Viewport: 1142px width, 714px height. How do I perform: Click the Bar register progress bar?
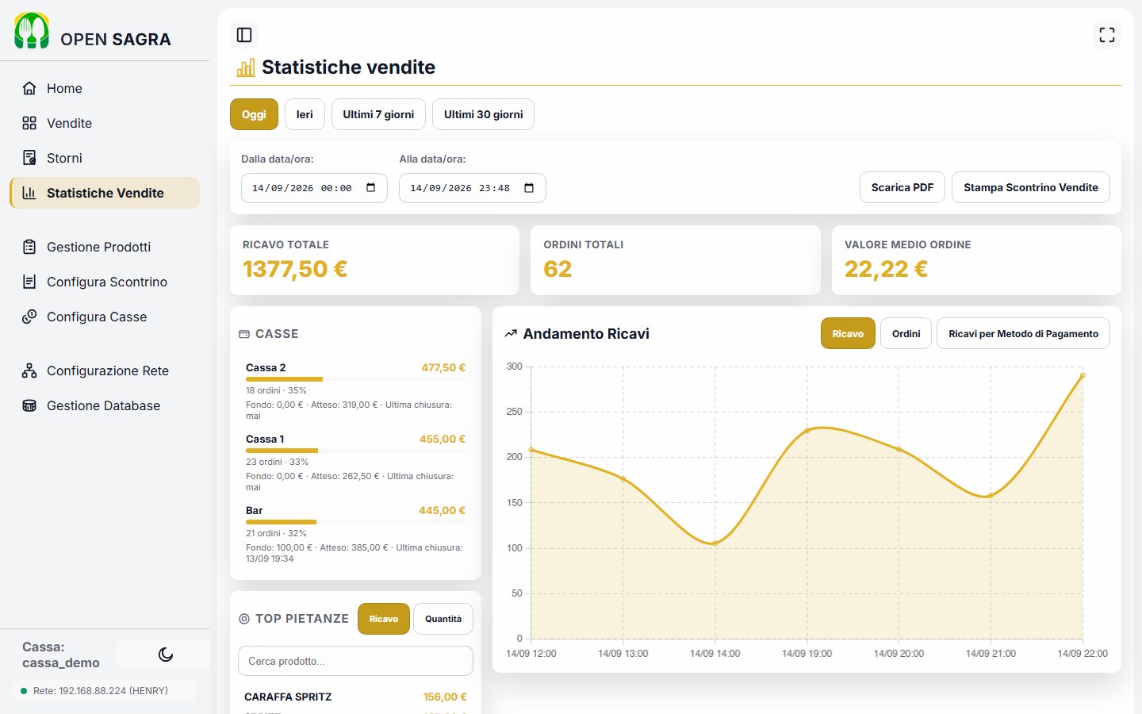tap(355, 522)
